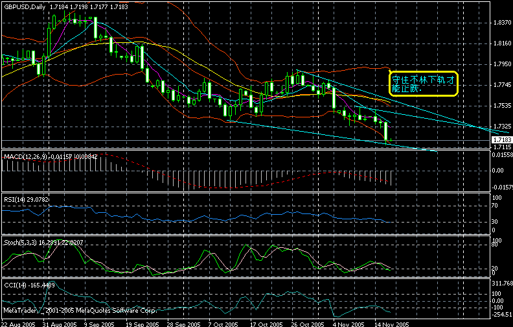
Task: Click the current price tag 1.7183
Action: coord(502,140)
